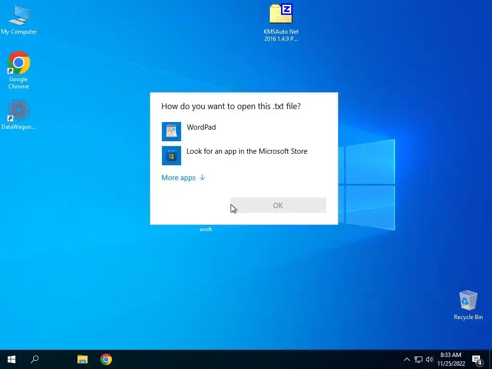Select WordPad app icon in dialog
Viewport: 492px width, 369px height.
point(172,132)
